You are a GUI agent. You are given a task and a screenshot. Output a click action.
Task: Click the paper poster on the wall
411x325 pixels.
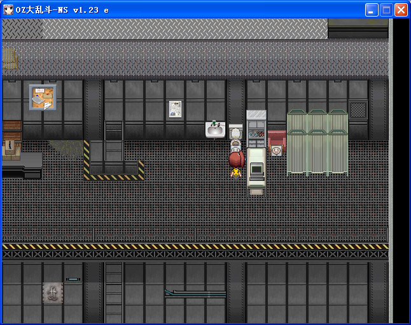coord(175,109)
